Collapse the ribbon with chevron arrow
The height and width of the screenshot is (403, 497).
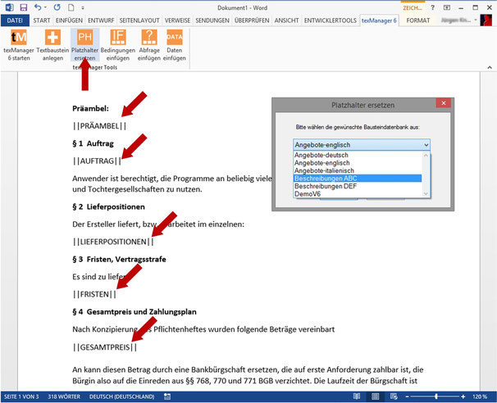(x=490, y=67)
